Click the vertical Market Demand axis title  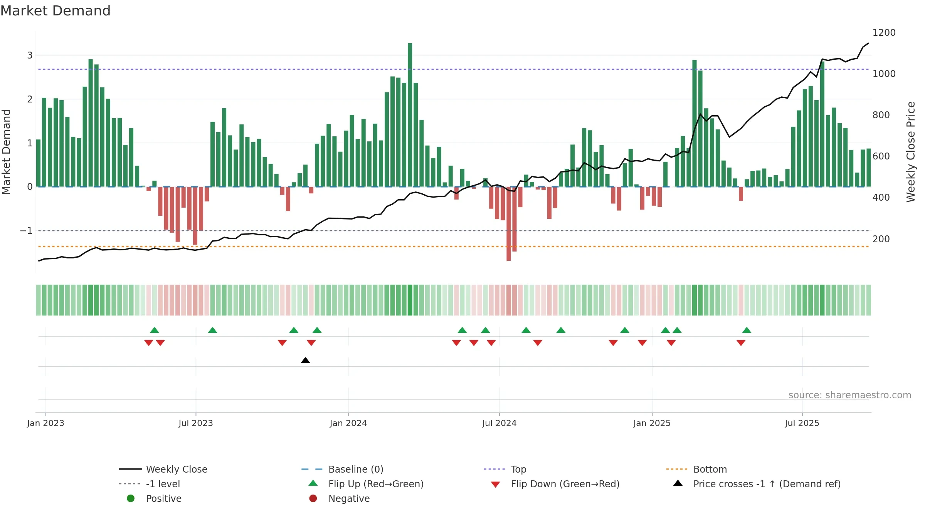[x=6, y=152]
